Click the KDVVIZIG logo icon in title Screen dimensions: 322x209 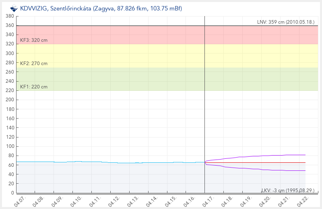pos(14,8)
